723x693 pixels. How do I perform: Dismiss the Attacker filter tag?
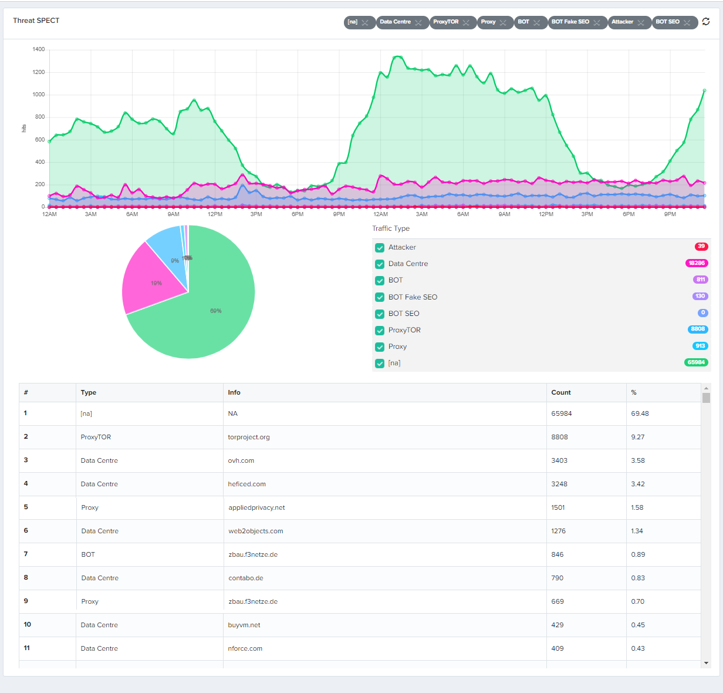(641, 22)
